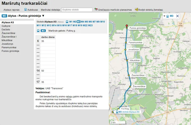Click the Išvykimo stotelė input field
The width and height of the screenshot is (191, 125).
[x=77, y=10]
